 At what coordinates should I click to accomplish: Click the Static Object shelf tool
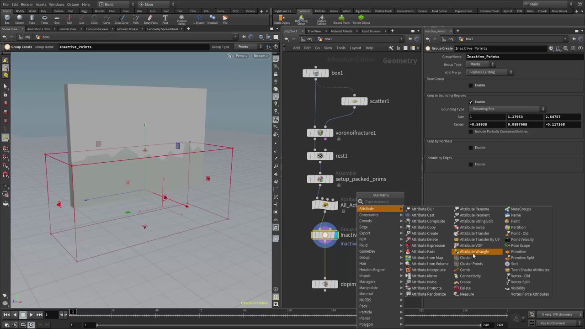[x=282, y=19]
